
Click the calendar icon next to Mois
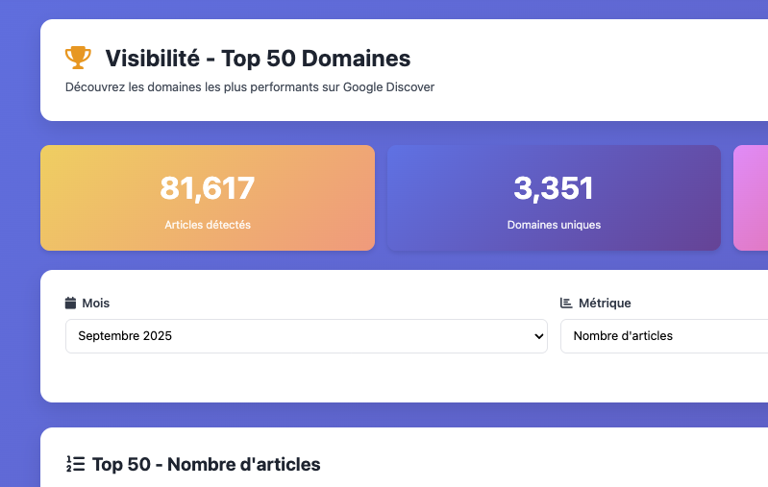[x=70, y=303]
